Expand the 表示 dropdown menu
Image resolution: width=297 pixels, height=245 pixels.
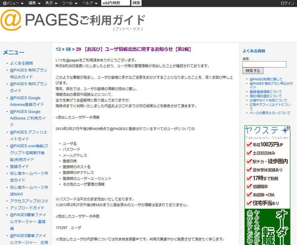pyautogui.click(x=51, y=3)
